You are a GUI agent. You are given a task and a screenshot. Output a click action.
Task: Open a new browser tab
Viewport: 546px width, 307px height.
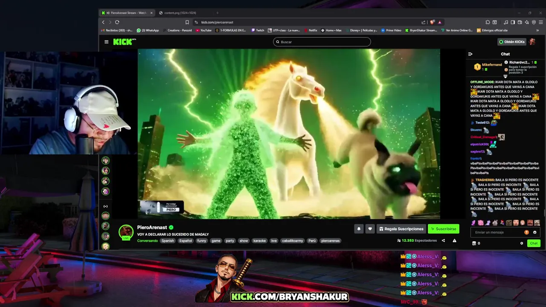click(217, 13)
